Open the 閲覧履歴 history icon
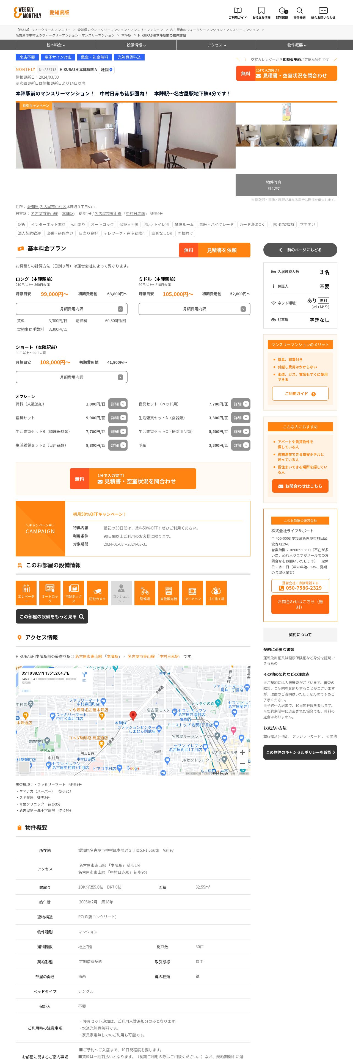The height and width of the screenshot is (1059, 353). coord(282,13)
